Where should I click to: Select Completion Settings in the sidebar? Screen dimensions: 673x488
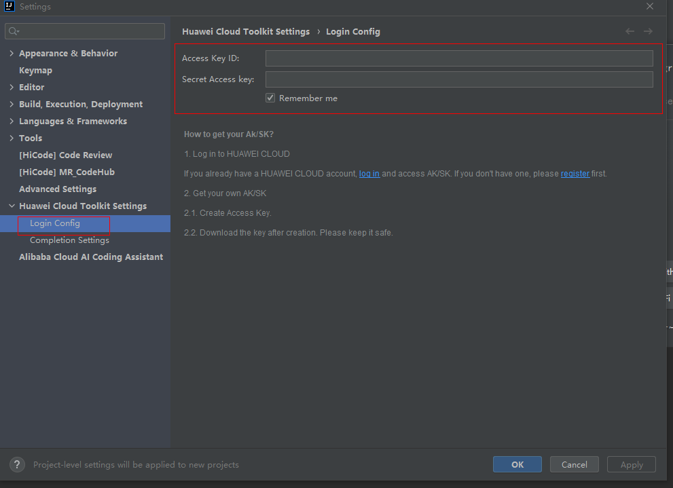click(69, 240)
